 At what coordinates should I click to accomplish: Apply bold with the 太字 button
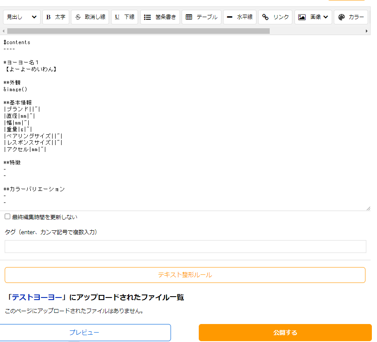[x=56, y=17]
